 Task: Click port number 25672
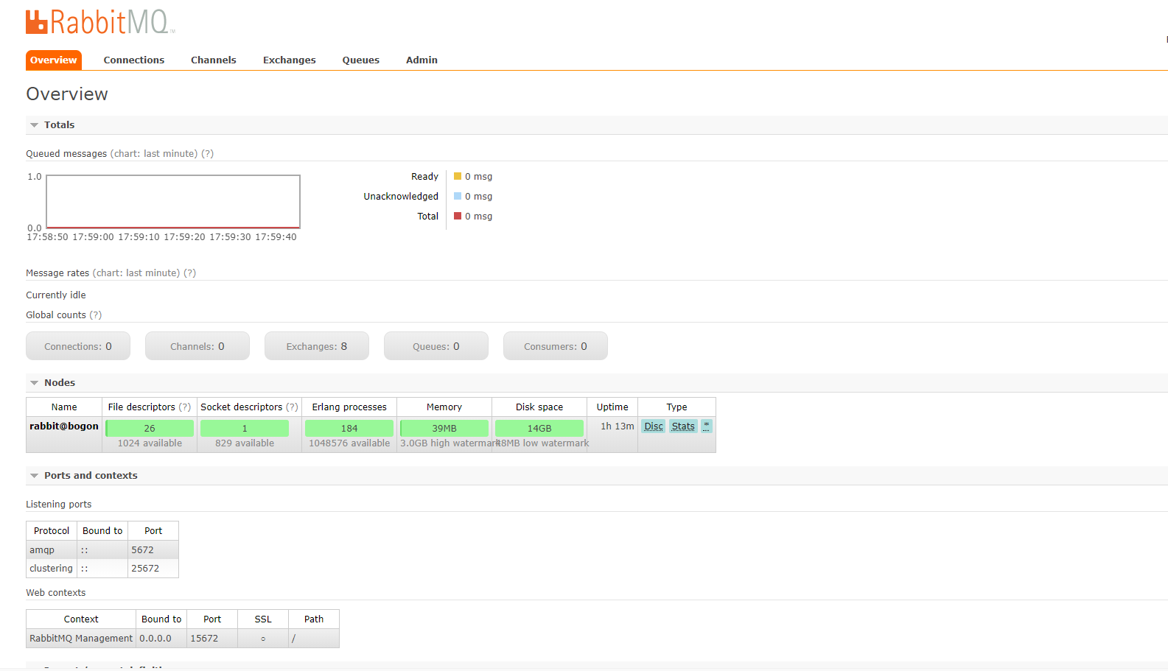[145, 569]
